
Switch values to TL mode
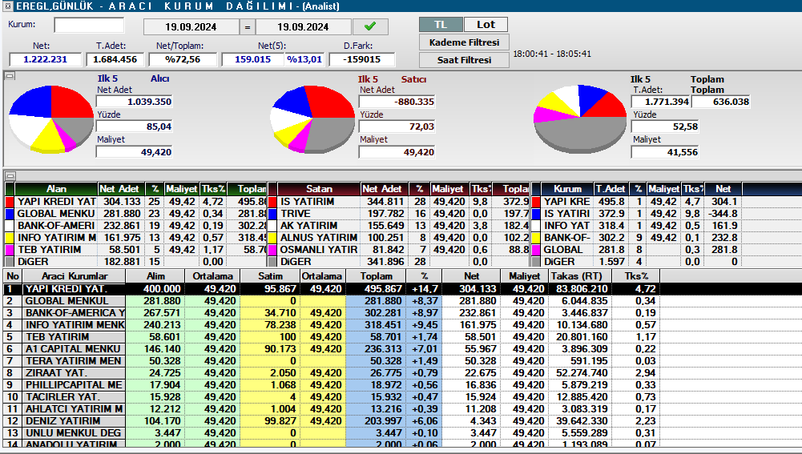[441, 25]
